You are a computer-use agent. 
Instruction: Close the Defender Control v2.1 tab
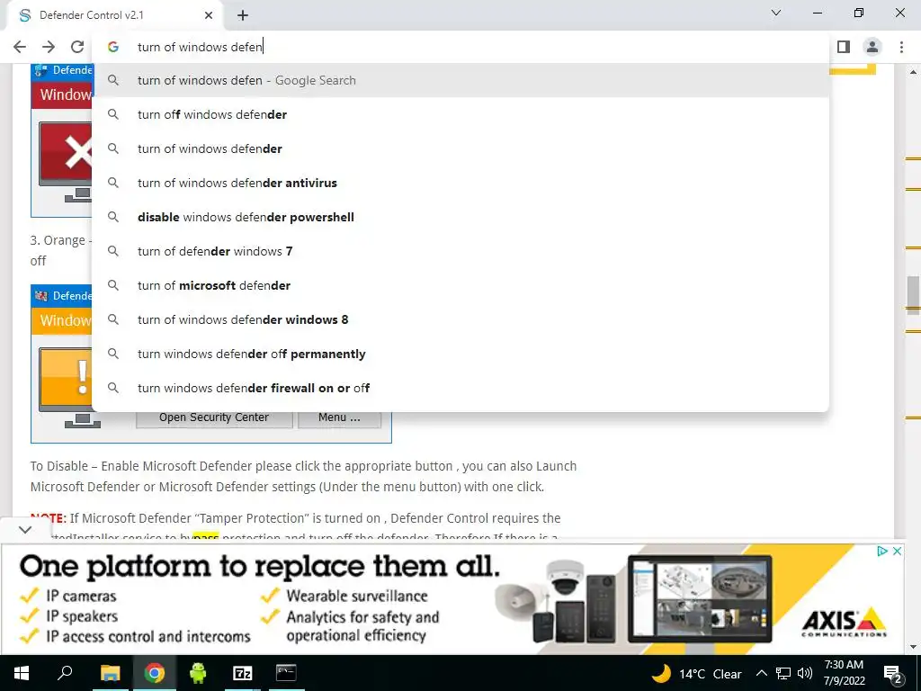click(209, 15)
